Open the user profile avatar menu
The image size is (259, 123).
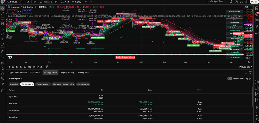(3, 2)
